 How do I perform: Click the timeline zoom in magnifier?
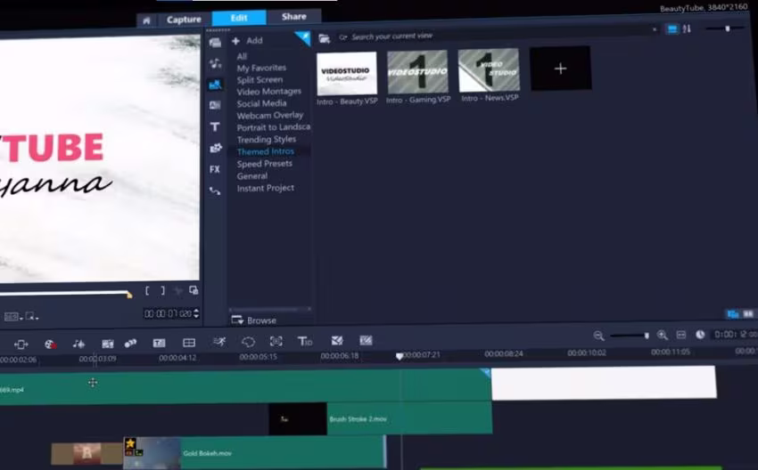pyautogui.click(x=663, y=335)
